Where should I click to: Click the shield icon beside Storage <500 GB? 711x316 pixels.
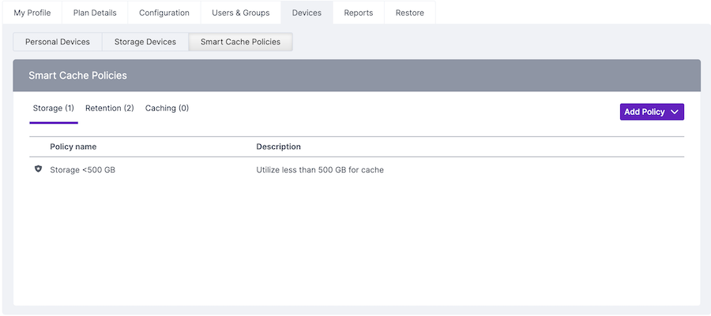(38, 169)
